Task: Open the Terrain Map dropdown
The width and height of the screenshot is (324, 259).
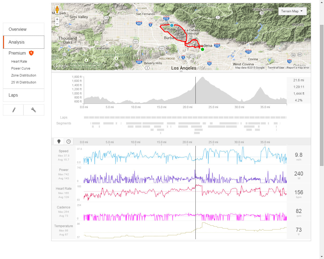Action: pos(292,11)
